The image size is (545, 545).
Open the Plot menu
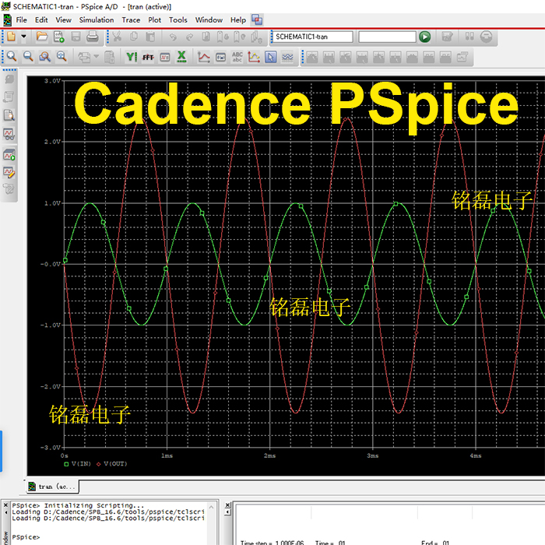point(154,20)
